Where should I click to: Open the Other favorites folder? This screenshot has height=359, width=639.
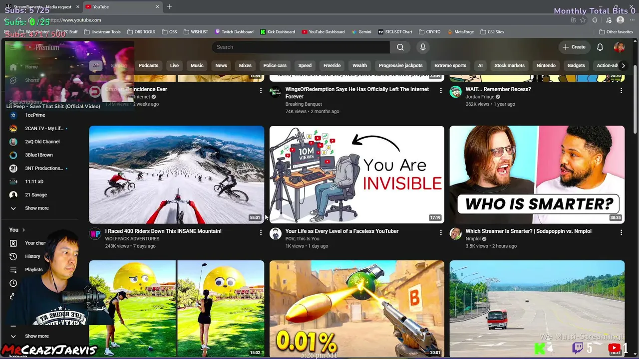[x=616, y=32]
